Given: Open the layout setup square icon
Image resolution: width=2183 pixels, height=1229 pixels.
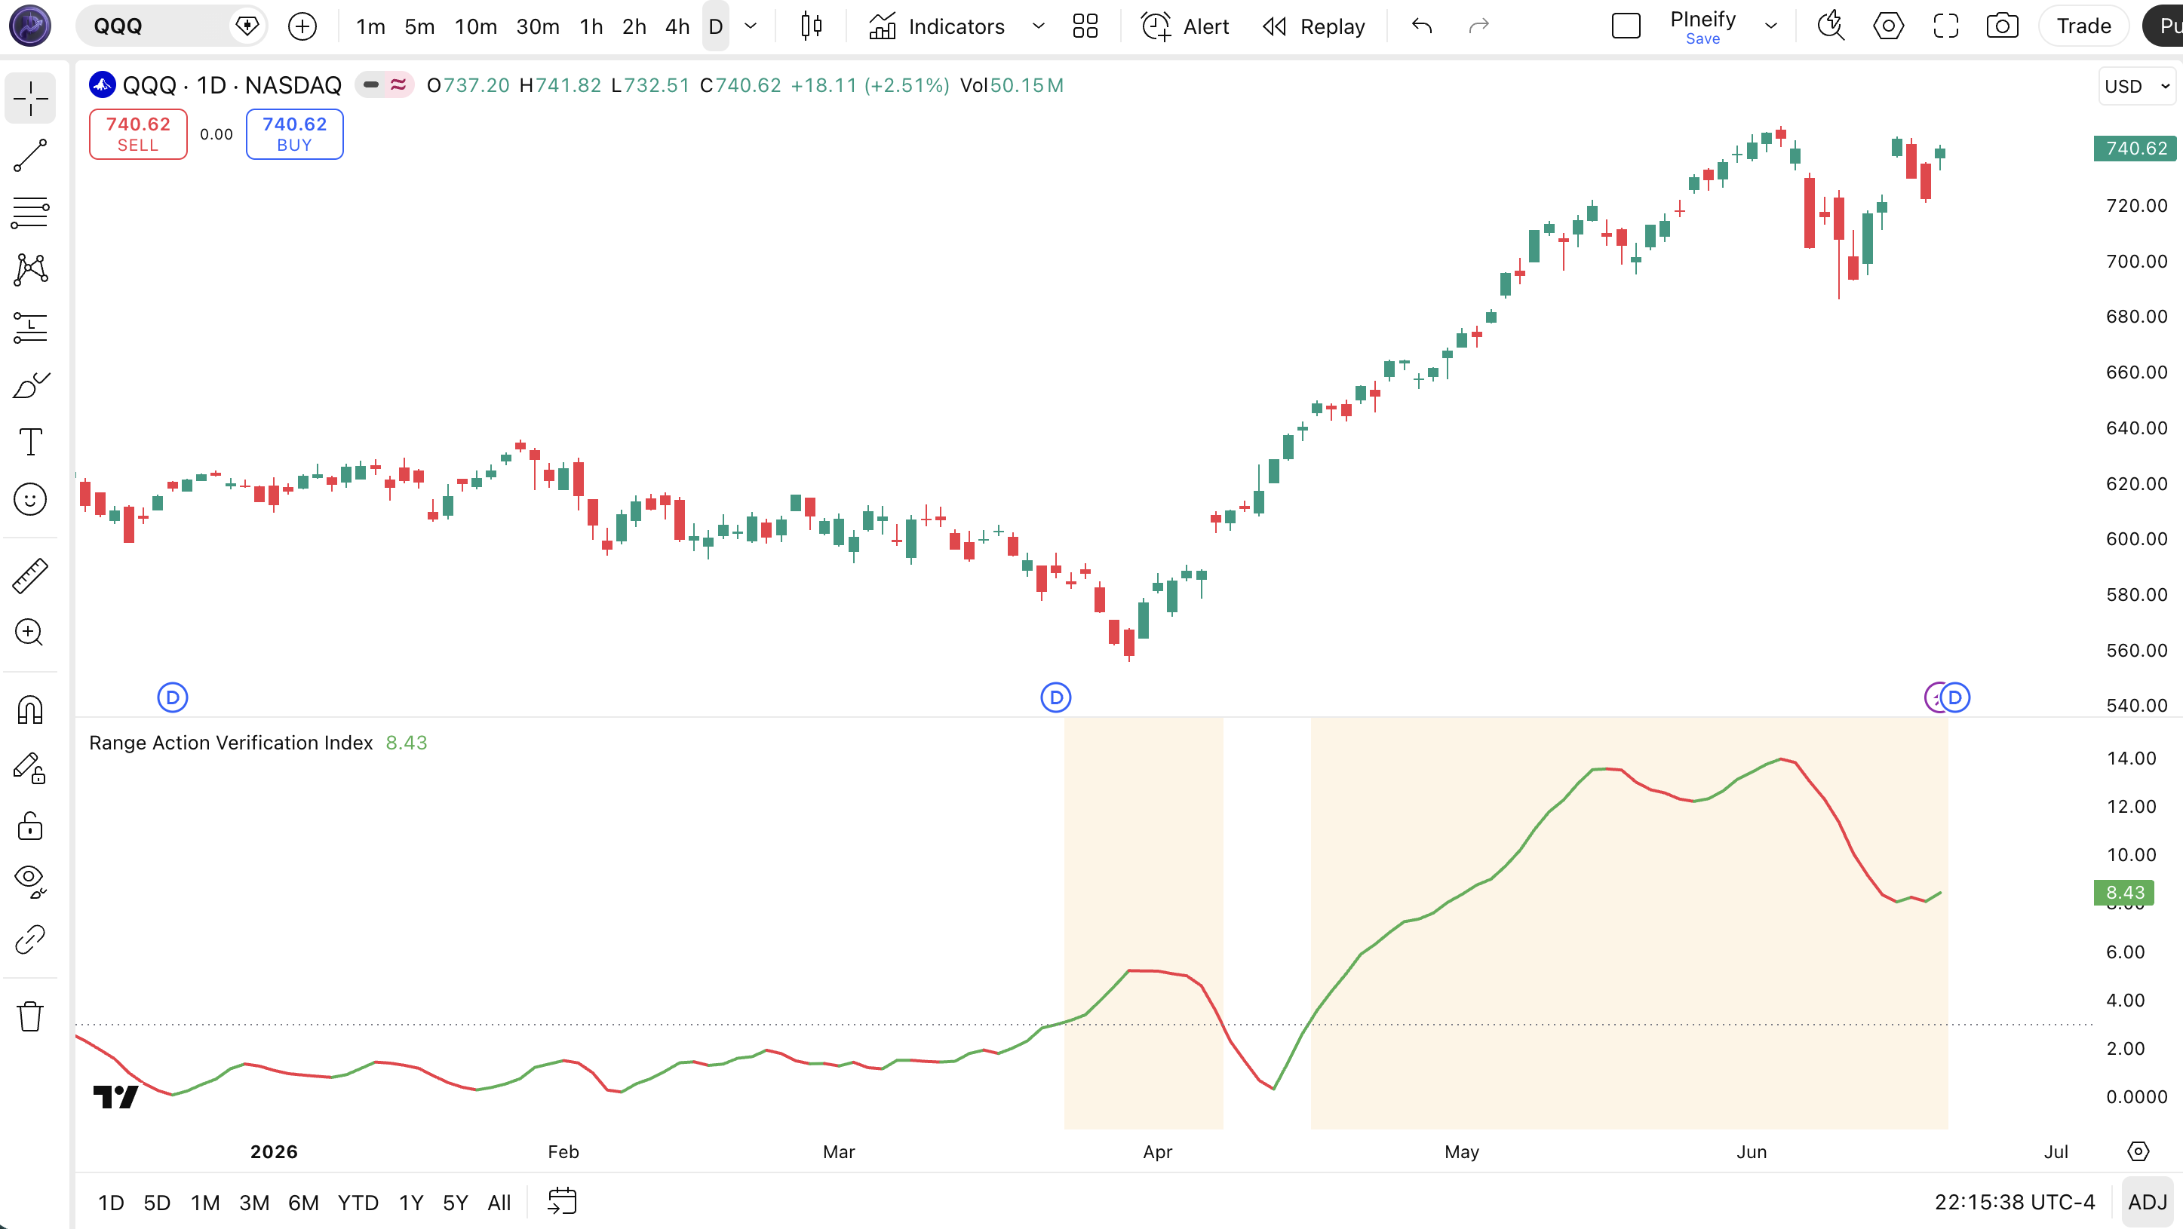Looking at the screenshot, I should [1626, 26].
